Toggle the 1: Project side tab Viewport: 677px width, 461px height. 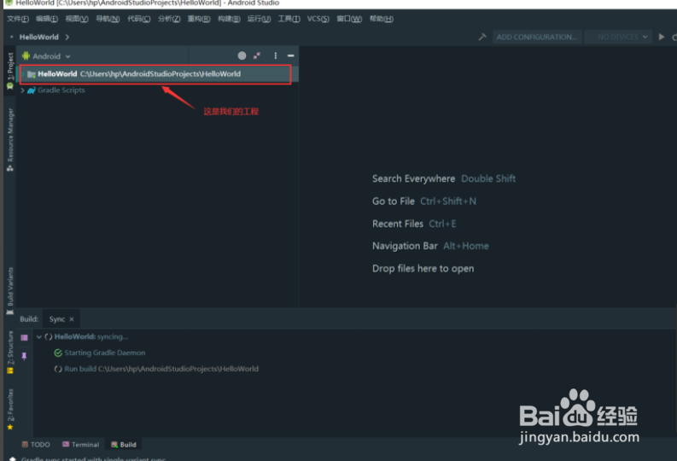10,70
